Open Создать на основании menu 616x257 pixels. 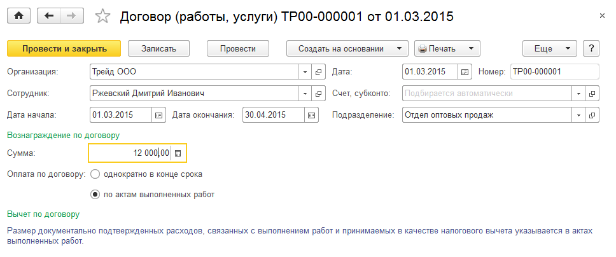point(348,49)
